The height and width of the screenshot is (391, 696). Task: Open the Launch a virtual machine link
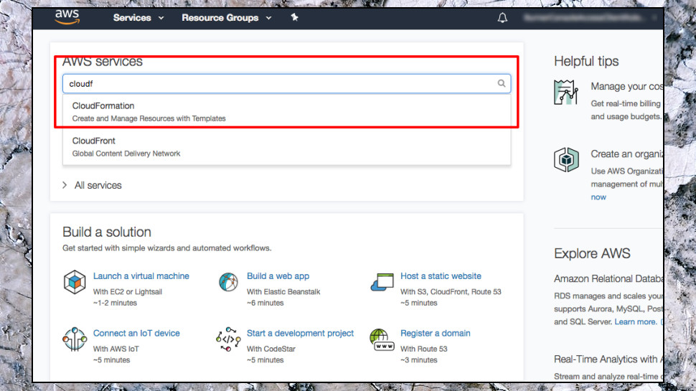pos(141,276)
